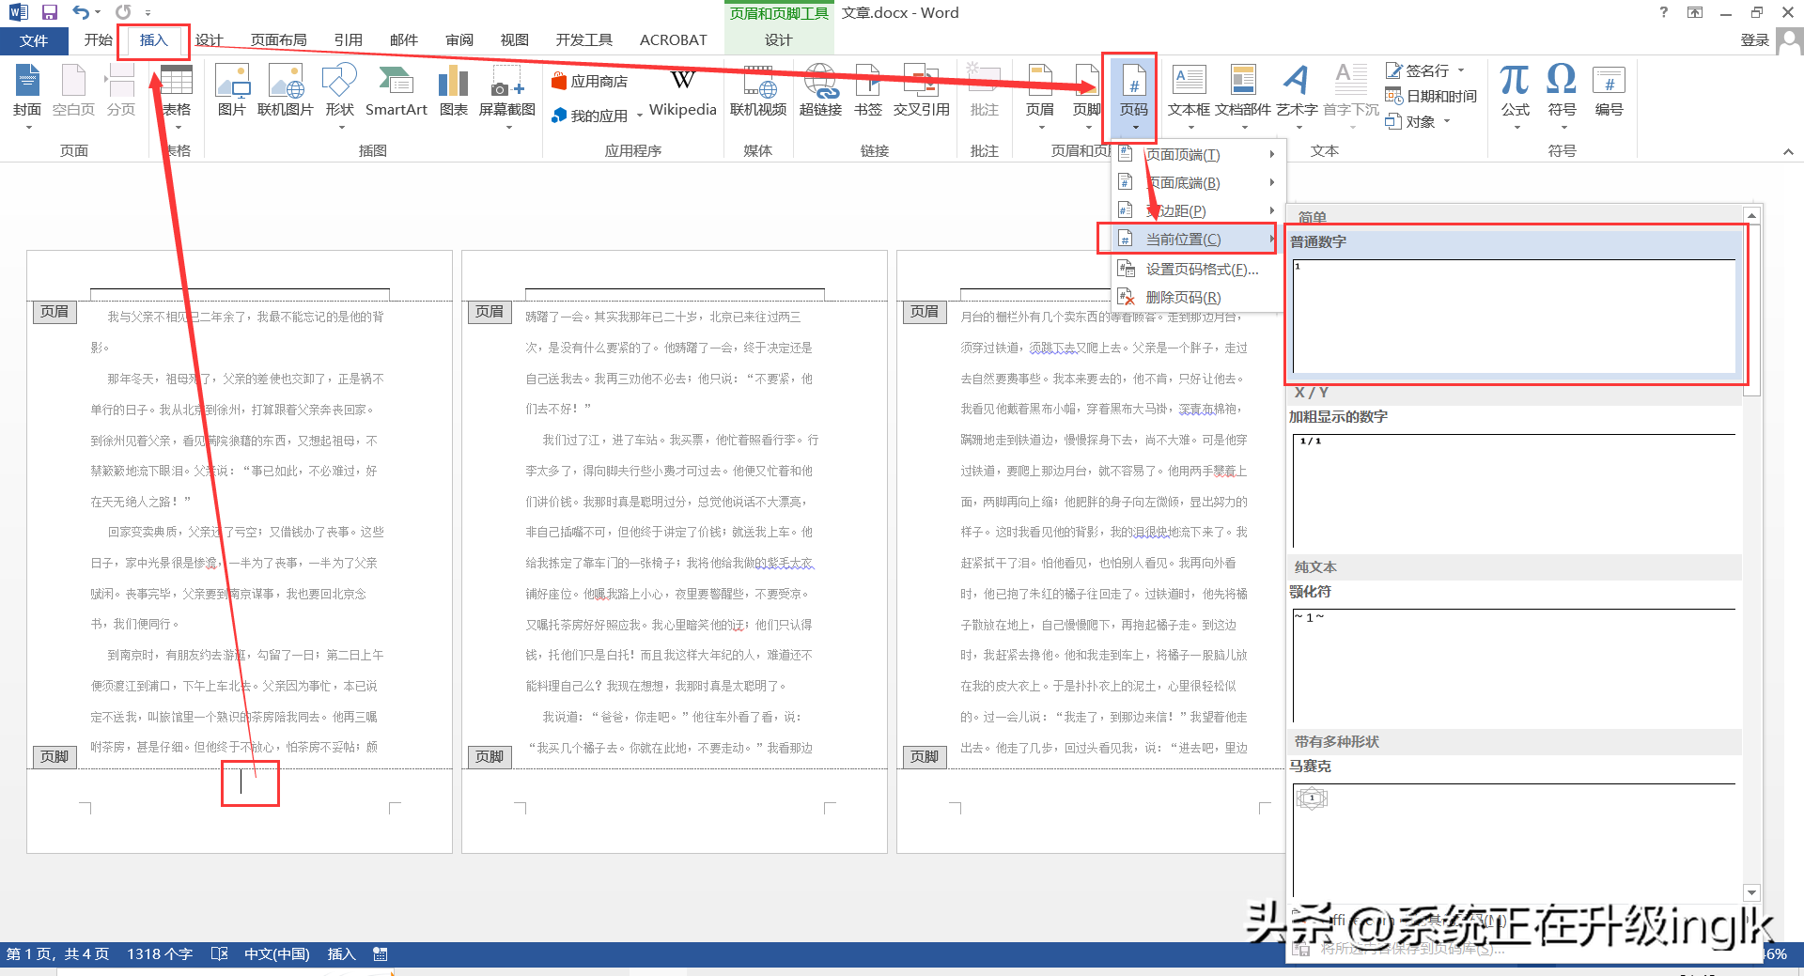This screenshot has width=1804, height=976.
Task: Insert a bookmark (书签)
Action: coord(868,92)
